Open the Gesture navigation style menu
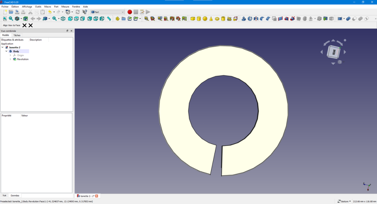 [344, 201]
